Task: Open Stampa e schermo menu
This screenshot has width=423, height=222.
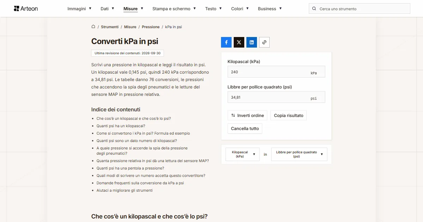Action: (174, 9)
